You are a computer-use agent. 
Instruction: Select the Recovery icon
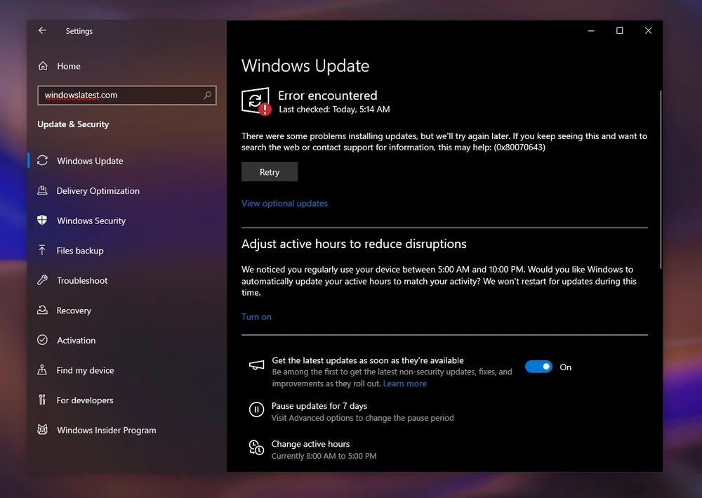[x=43, y=310]
